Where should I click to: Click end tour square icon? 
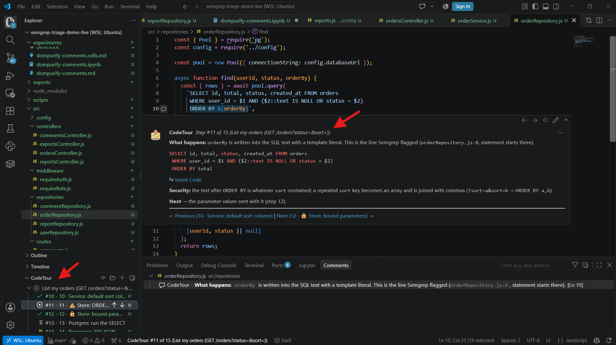[545, 120]
